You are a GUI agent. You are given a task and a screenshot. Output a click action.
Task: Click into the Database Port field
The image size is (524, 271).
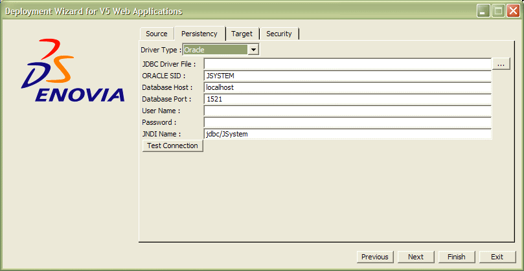[347, 99]
